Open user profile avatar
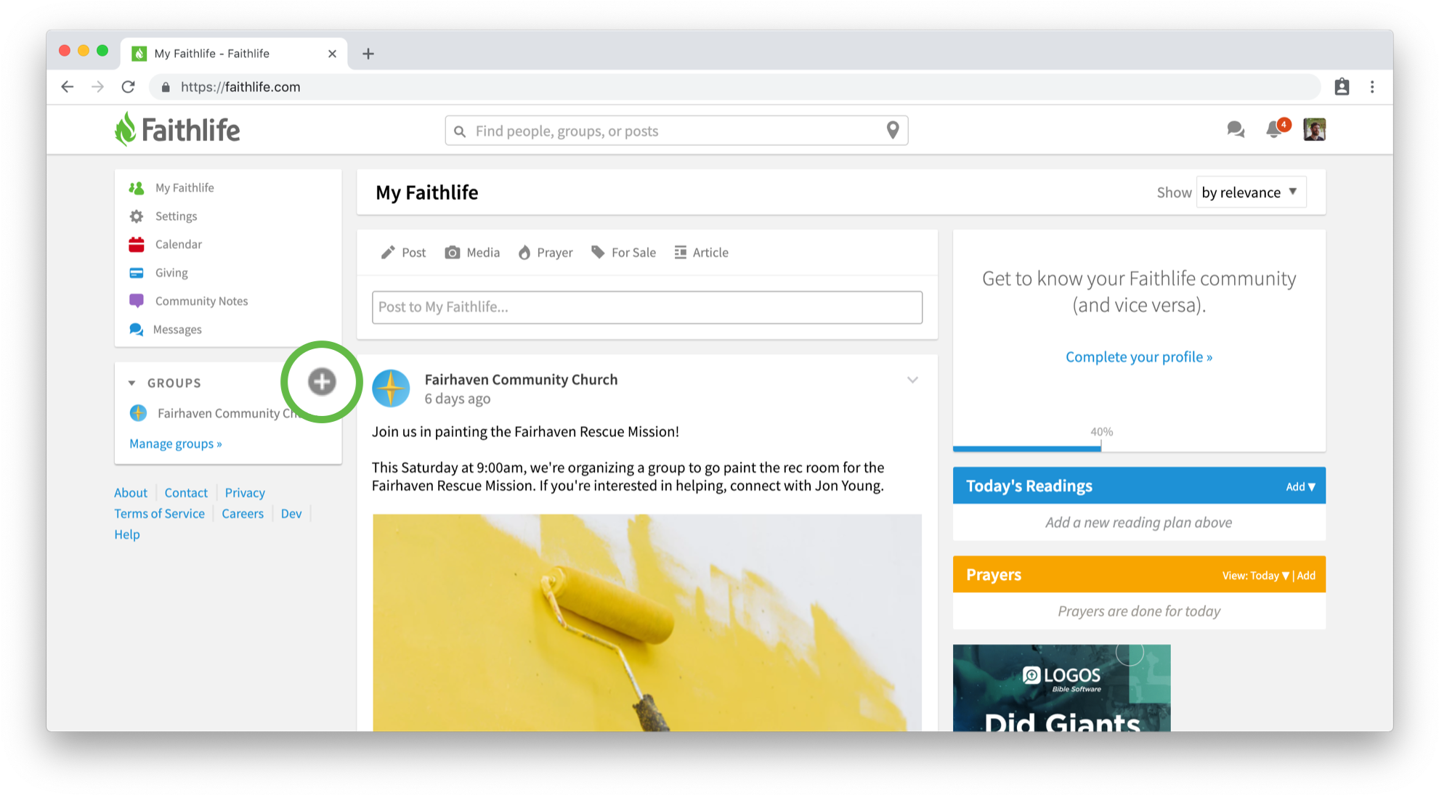This screenshot has width=1439, height=795. point(1314,129)
